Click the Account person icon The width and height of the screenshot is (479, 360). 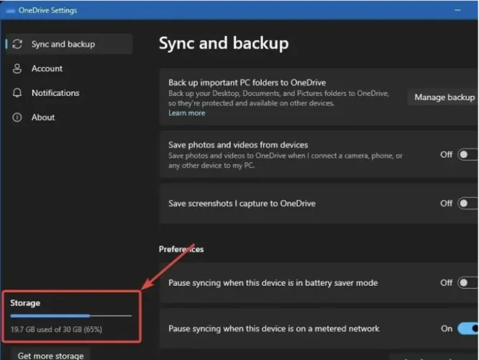pos(18,68)
